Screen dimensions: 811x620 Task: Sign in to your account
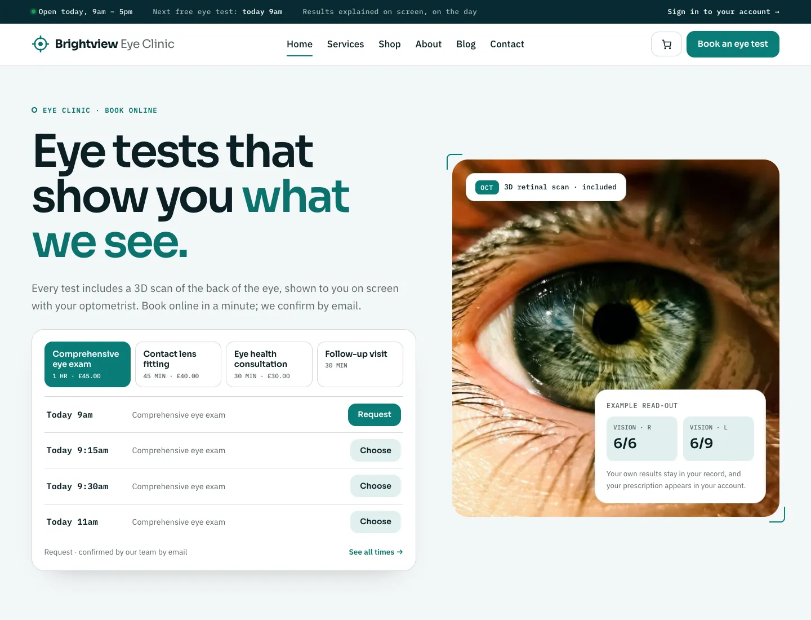pyautogui.click(x=724, y=12)
